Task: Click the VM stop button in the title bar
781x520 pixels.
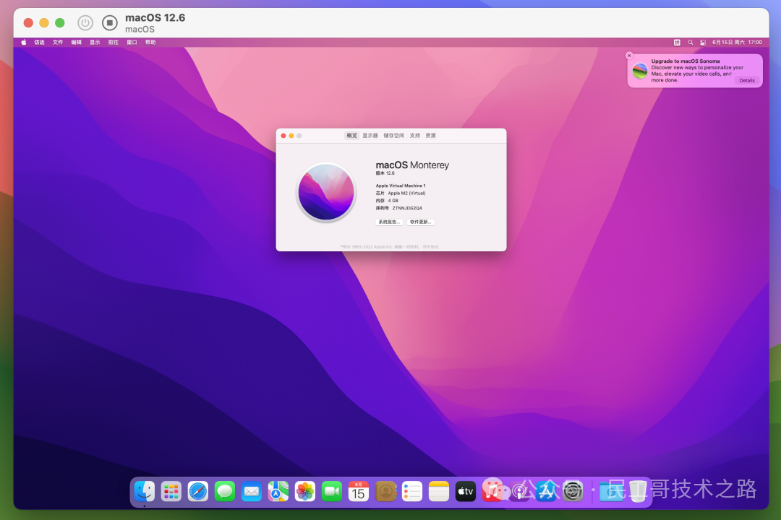Action: click(x=110, y=23)
